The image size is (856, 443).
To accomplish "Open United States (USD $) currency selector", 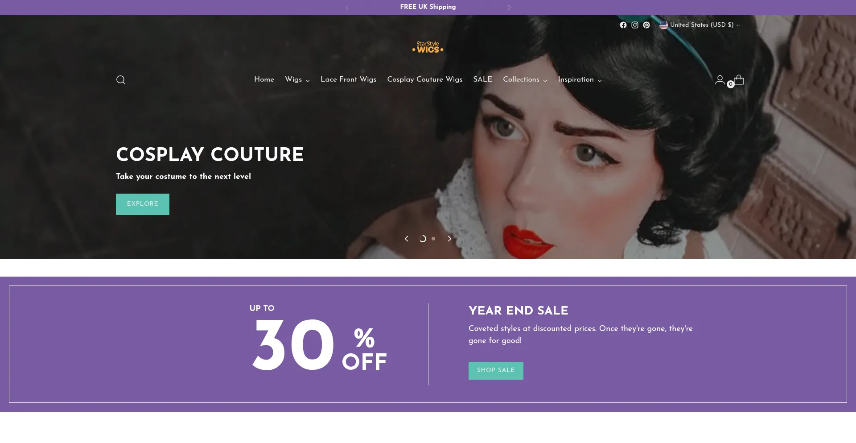I will (700, 25).
